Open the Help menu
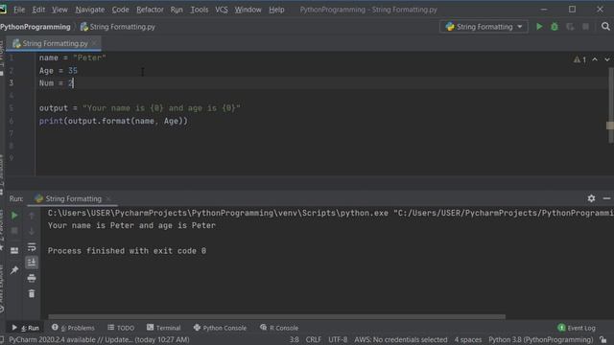614x345 pixels. click(x=276, y=10)
